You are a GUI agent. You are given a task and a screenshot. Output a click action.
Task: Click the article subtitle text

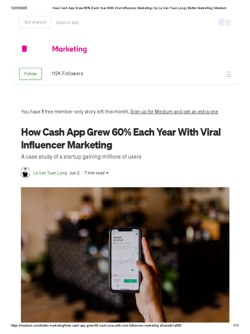[81, 157]
